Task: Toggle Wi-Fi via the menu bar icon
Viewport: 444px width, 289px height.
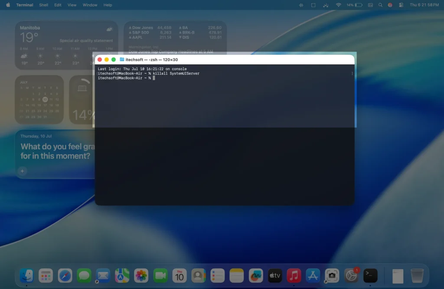Action: click(x=339, y=5)
